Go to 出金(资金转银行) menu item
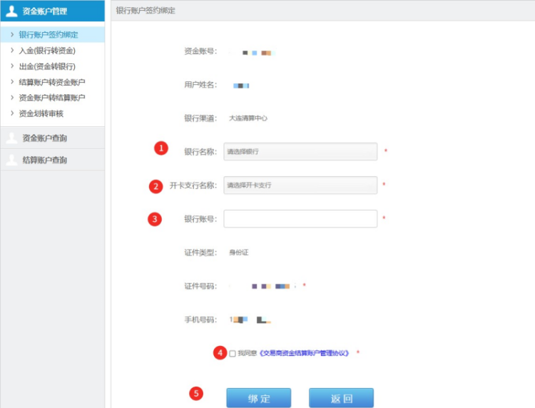Viewport: 535px width, 408px height. (47, 66)
